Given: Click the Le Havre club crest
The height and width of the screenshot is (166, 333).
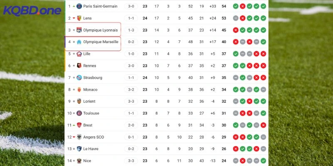Looking at the screenshot, I should (x=79, y=149).
